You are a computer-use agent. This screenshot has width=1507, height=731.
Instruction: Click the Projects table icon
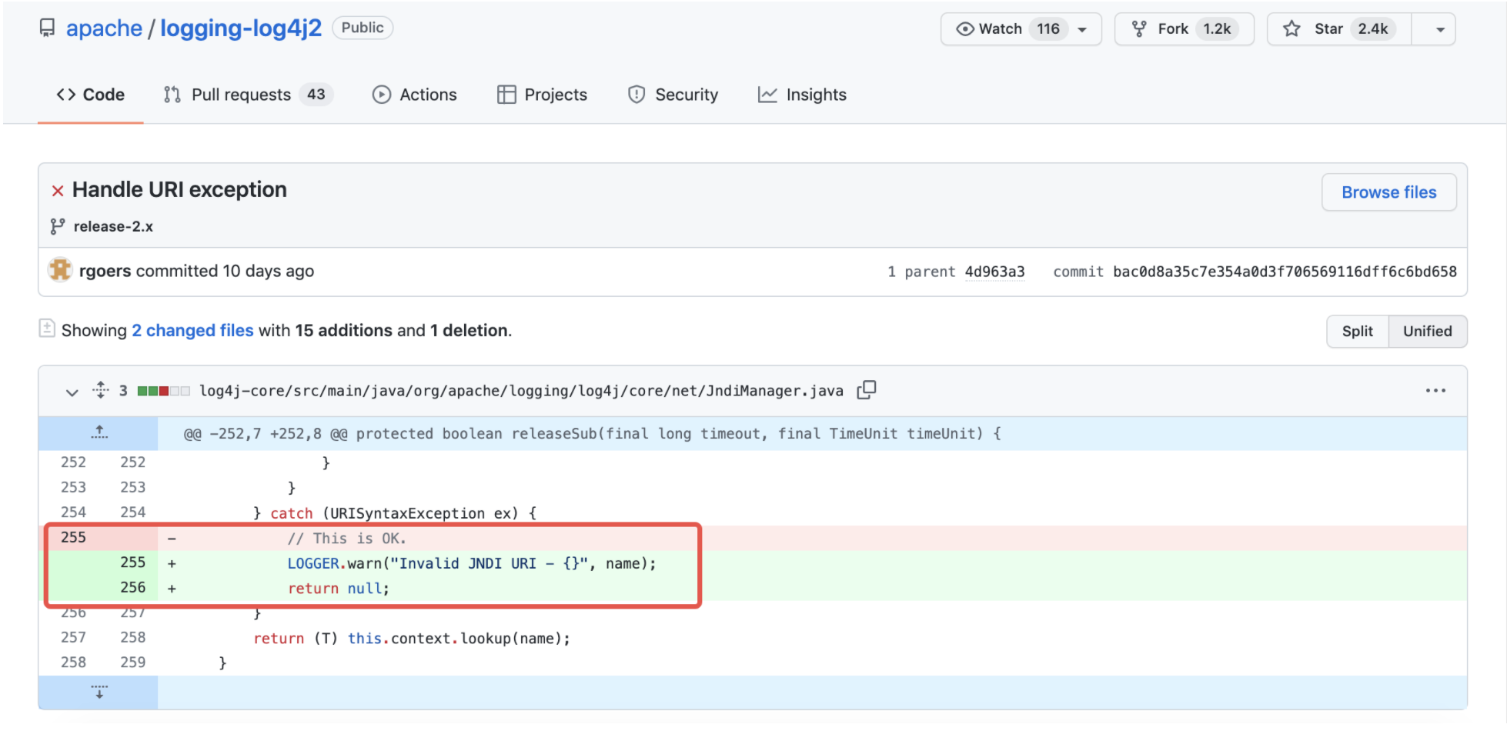pyautogui.click(x=506, y=95)
